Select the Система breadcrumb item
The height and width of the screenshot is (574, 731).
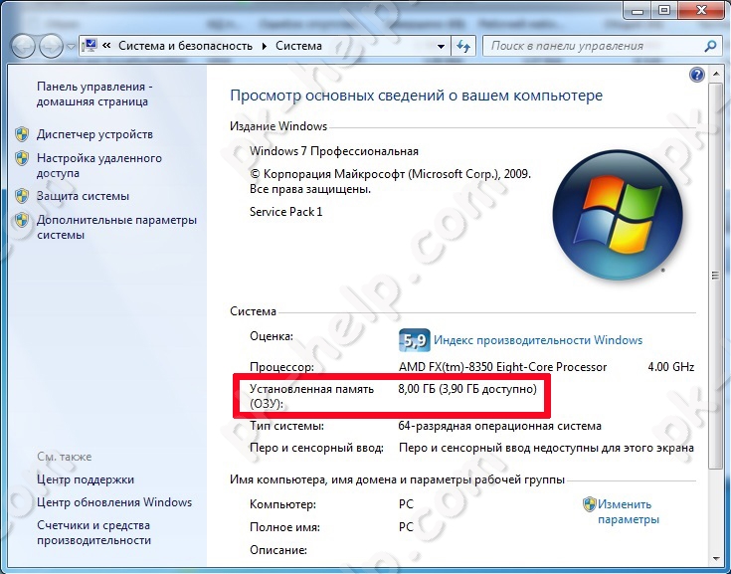[x=298, y=46]
